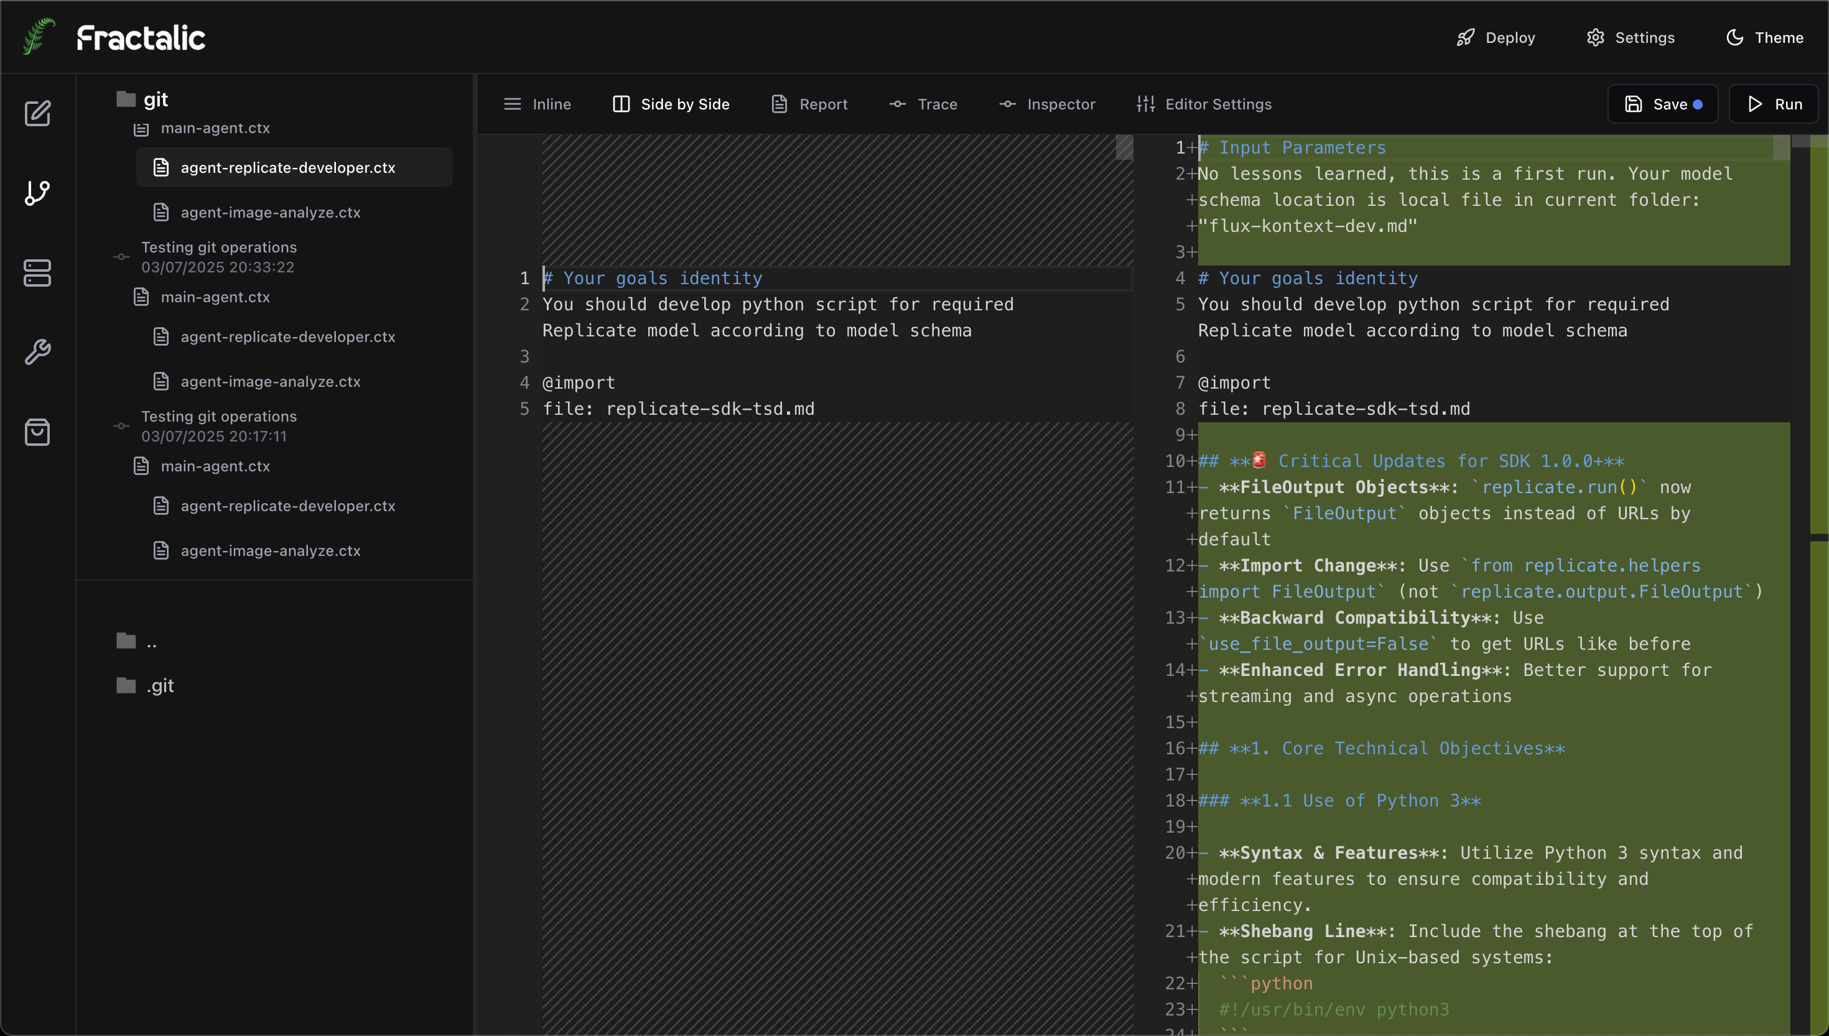Click the Deploy rocket button
Screen dimensions: 1829x1036
point(1495,38)
